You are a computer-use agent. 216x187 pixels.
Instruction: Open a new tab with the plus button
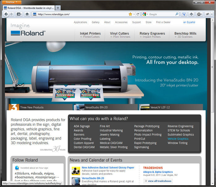(58, 8)
